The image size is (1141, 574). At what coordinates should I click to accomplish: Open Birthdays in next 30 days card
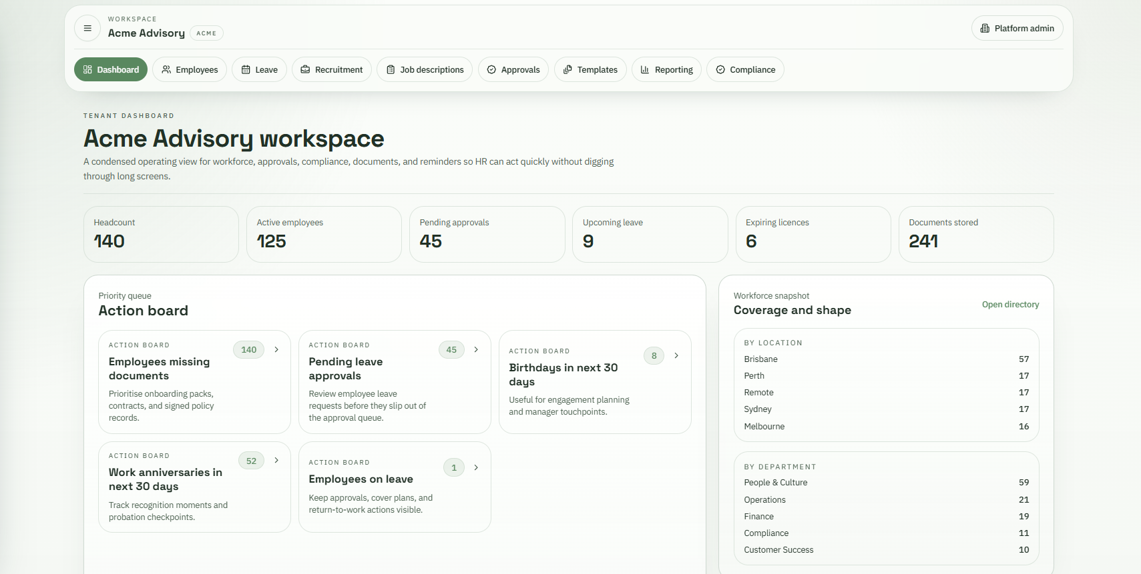click(x=595, y=382)
